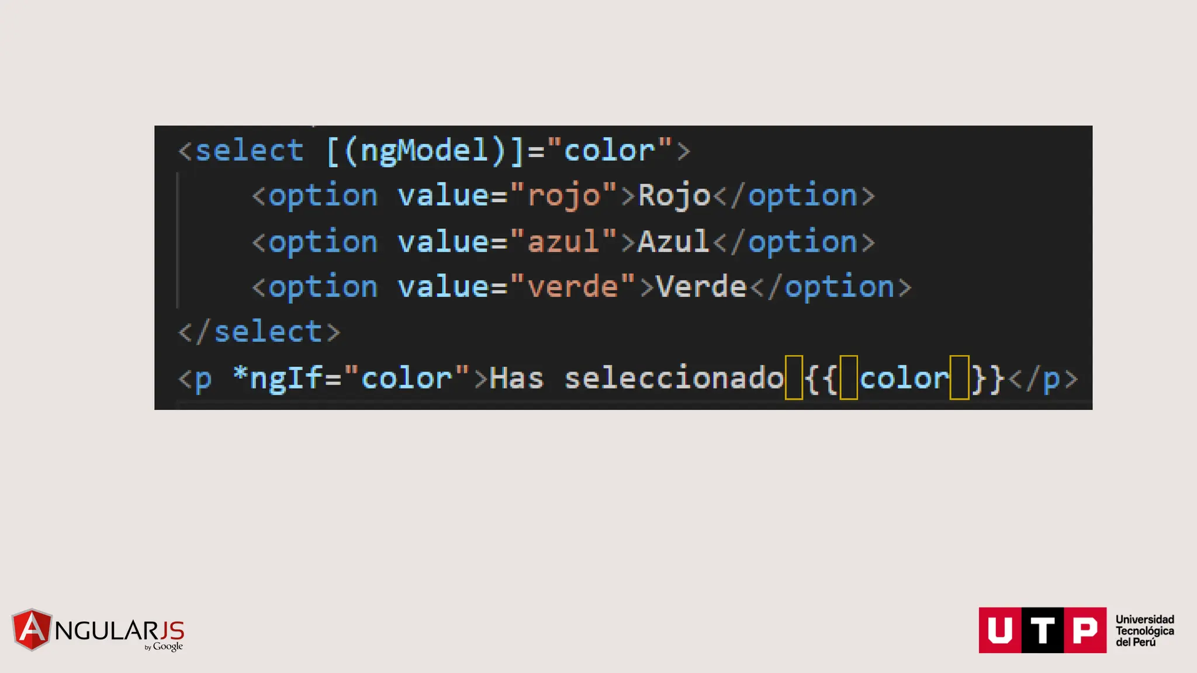Click the *ngIf directive in code
Screen dimensions: 1197x673
point(279,378)
